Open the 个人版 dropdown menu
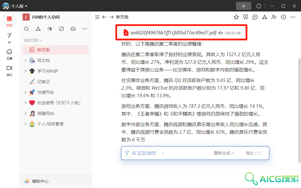The width and height of the screenshot is (301, 188). pos(19,6)
